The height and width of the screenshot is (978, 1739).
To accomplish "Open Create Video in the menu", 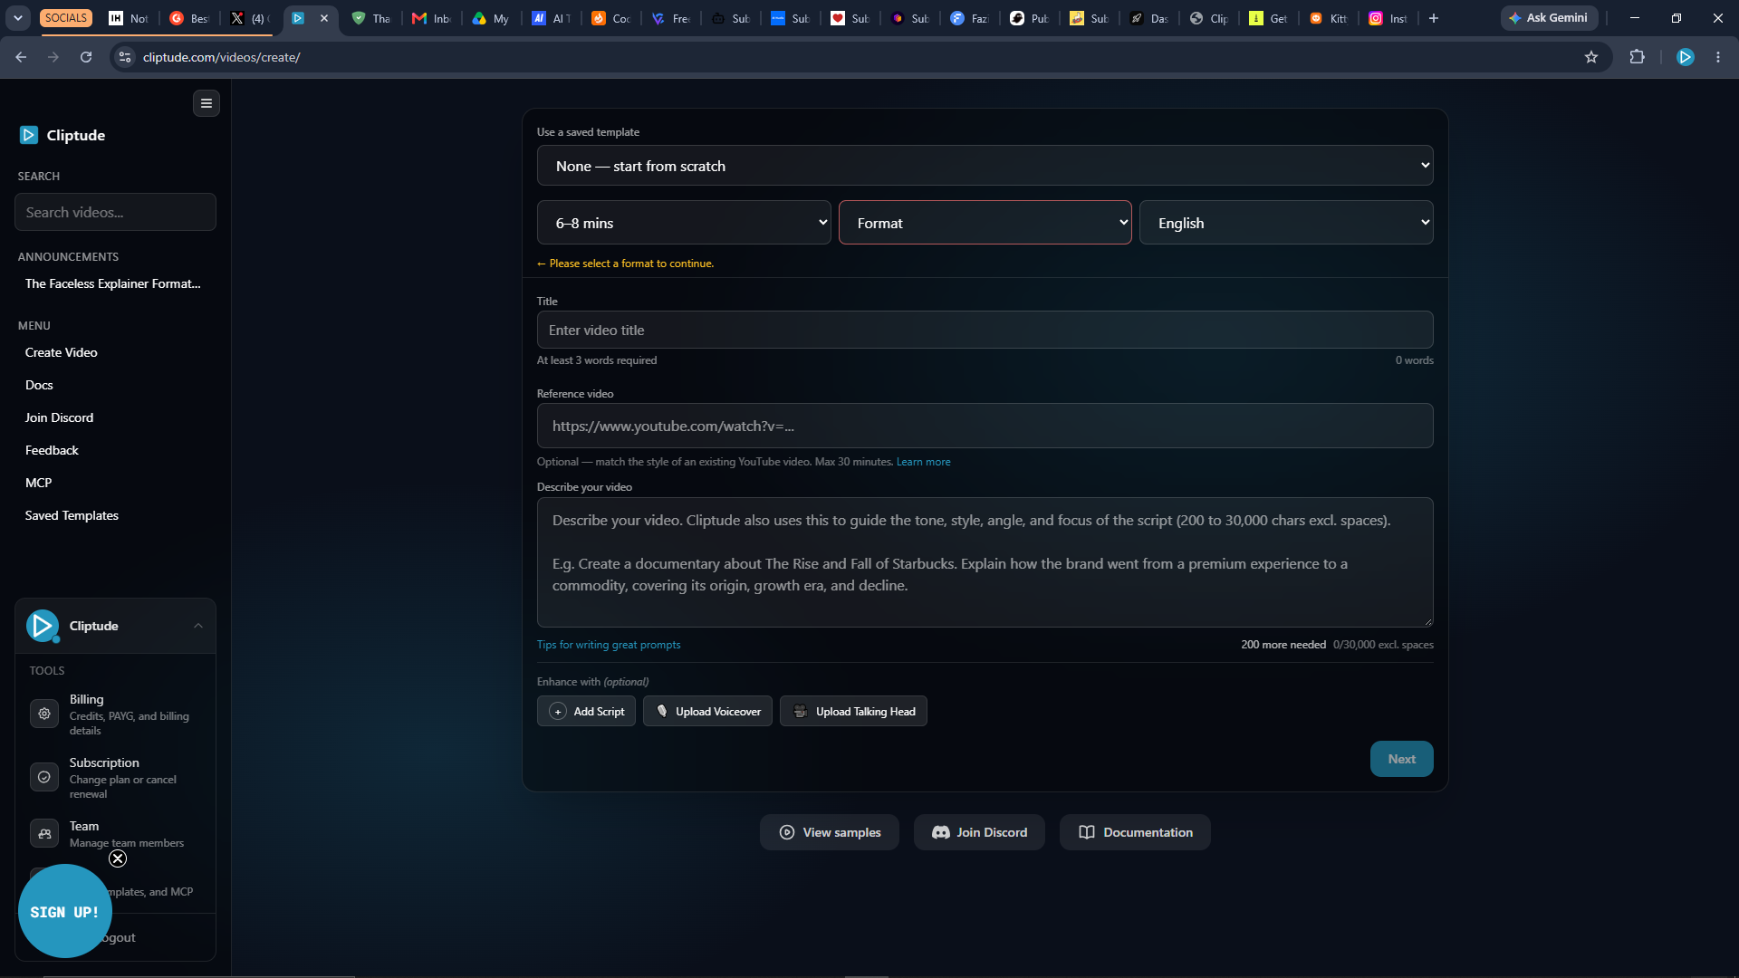I will [x=62, y=352].
